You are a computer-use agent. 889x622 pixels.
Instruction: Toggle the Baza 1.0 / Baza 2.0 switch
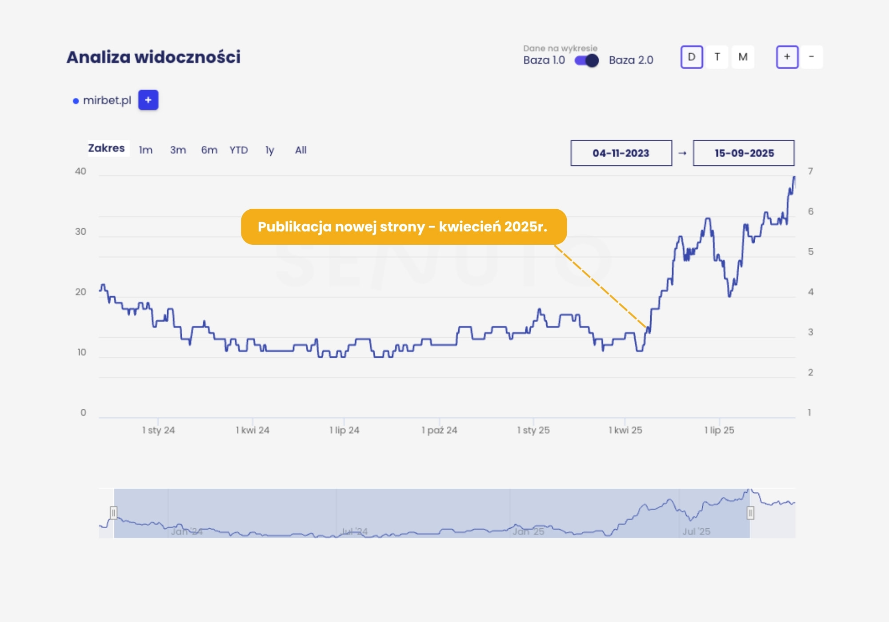586,60
